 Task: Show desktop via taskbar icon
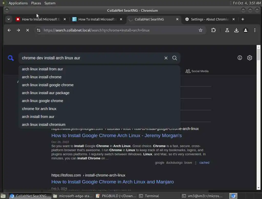coord(3,196)
